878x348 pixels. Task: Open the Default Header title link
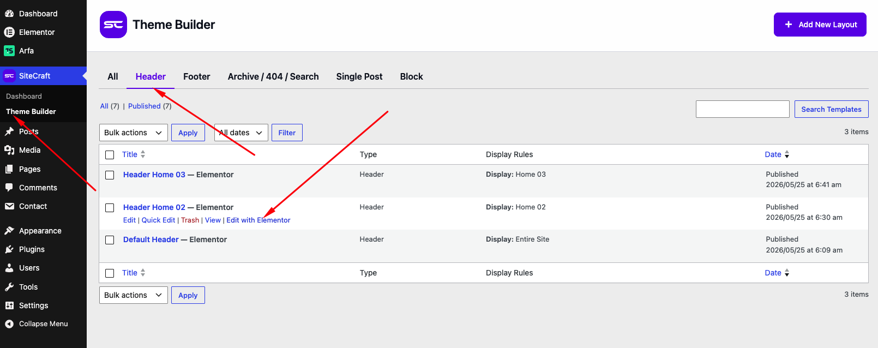point(151,239)
